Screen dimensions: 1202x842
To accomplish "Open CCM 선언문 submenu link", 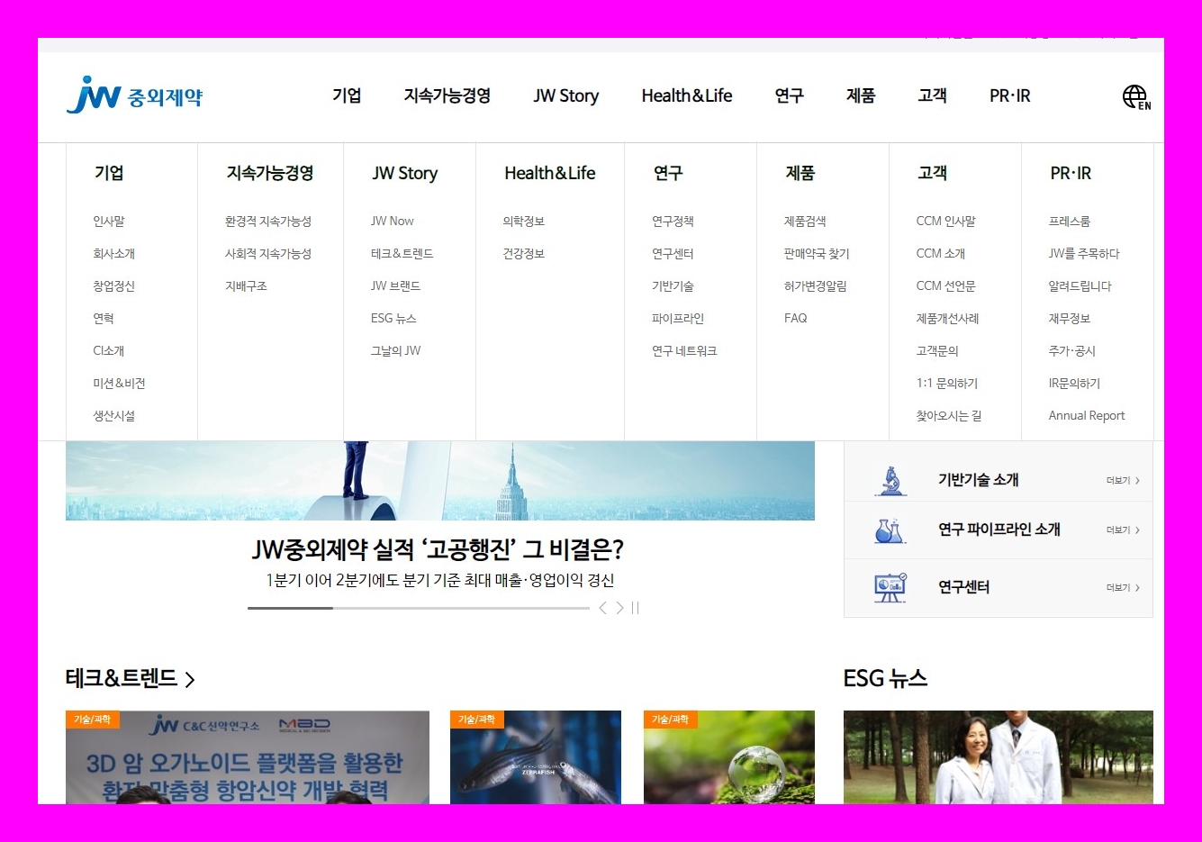I will point(946,286).
